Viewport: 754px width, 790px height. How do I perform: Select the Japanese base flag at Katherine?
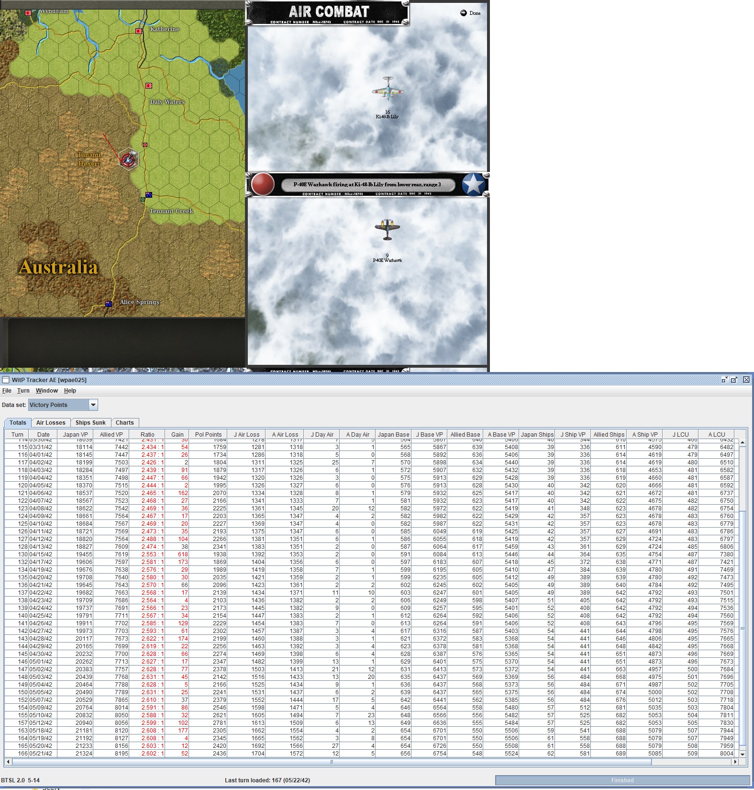pos(139,31)
